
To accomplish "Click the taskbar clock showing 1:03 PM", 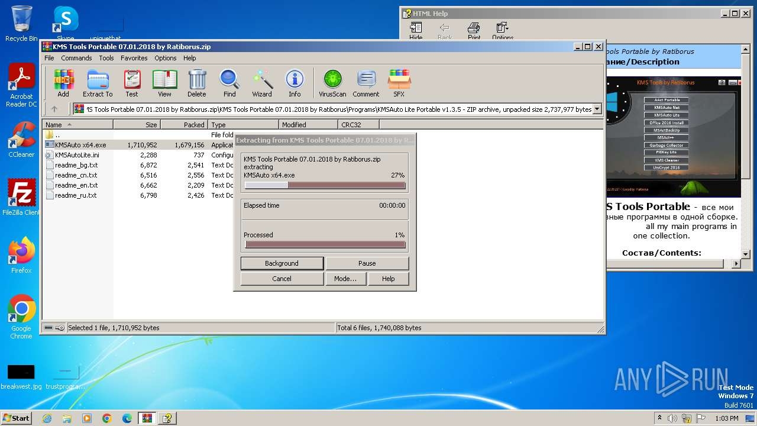I will point(726,418).
